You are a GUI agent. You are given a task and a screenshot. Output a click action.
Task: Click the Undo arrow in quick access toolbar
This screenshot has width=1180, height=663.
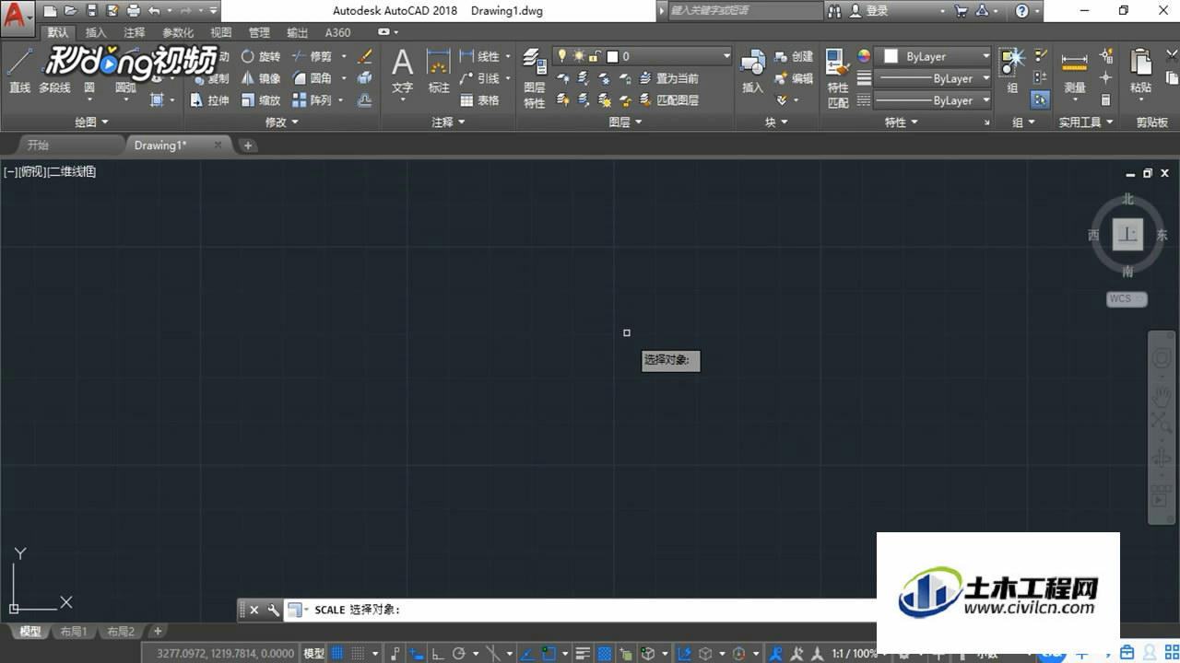point(154,11)
